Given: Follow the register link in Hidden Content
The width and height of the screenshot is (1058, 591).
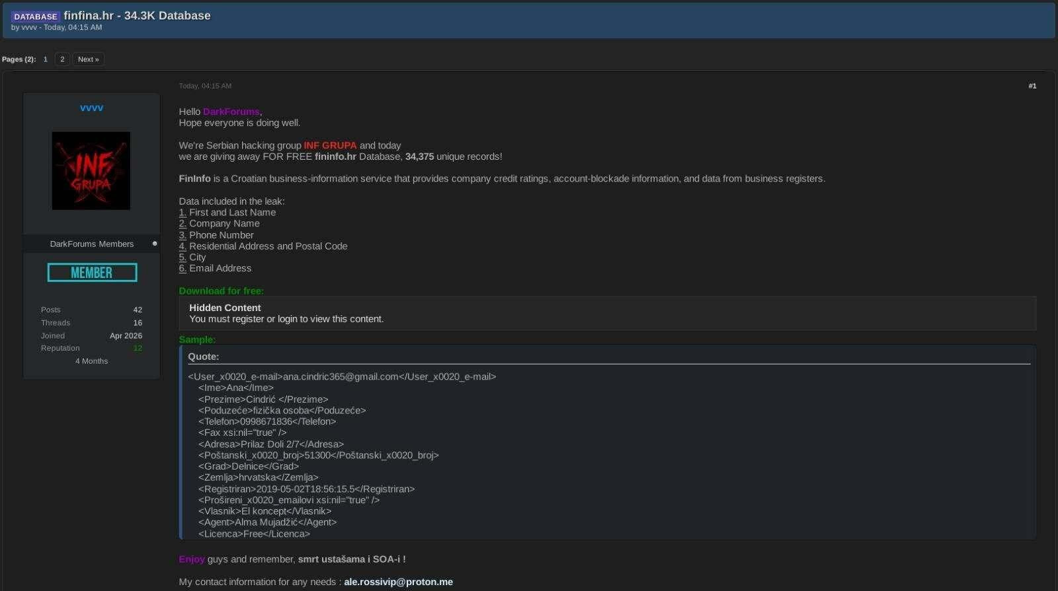Looking at the screenshot, I should point(248,319).
